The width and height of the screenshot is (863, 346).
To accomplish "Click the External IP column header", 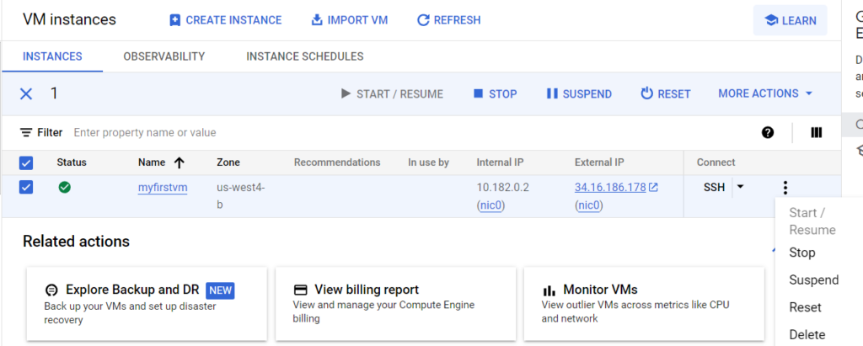I will click(599, 162).
